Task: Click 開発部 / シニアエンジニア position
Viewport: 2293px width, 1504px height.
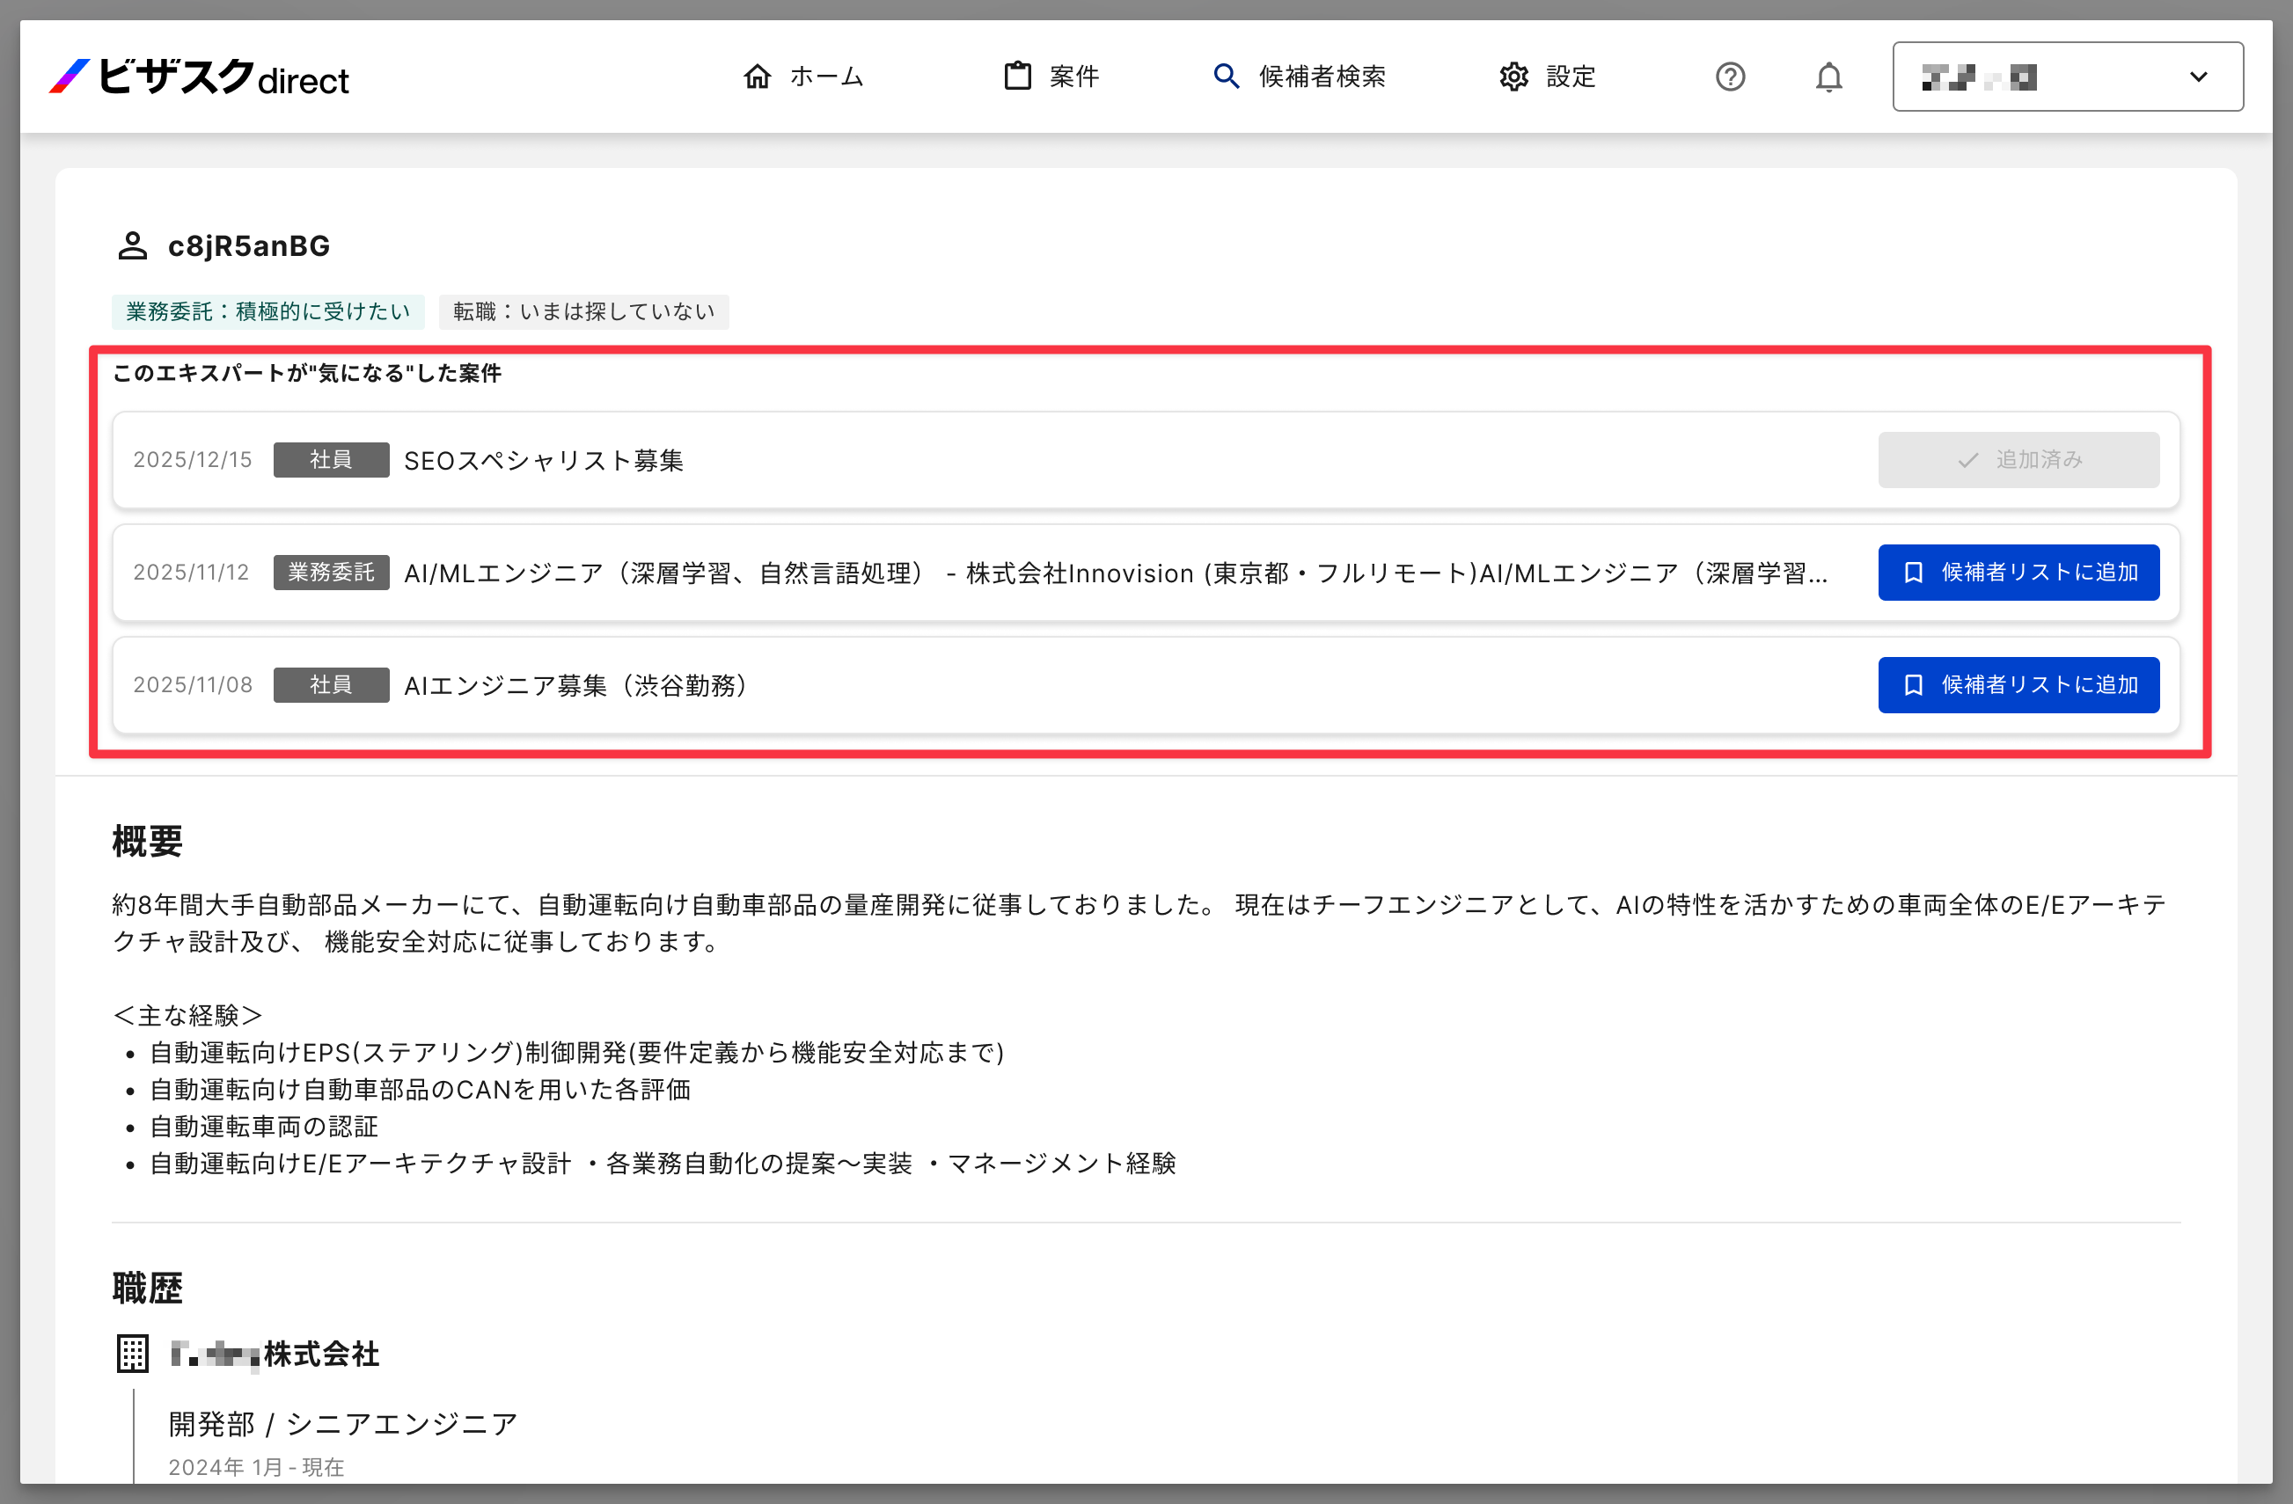Action: coord(344,1424)
